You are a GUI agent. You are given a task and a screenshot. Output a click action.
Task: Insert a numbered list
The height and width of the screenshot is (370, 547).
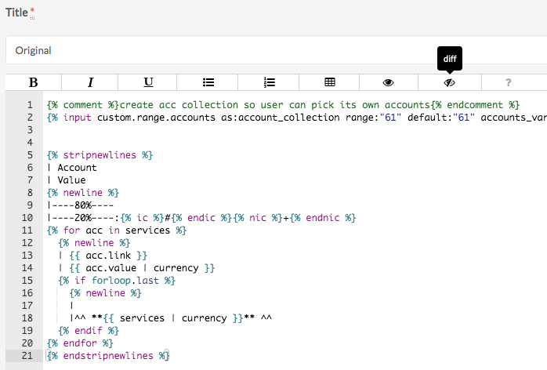pyautogui.click(x=269, y=82)
